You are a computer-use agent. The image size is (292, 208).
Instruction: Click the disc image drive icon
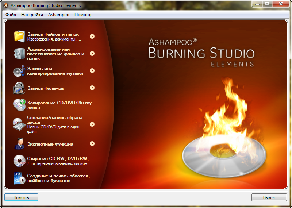coord(19,124)
